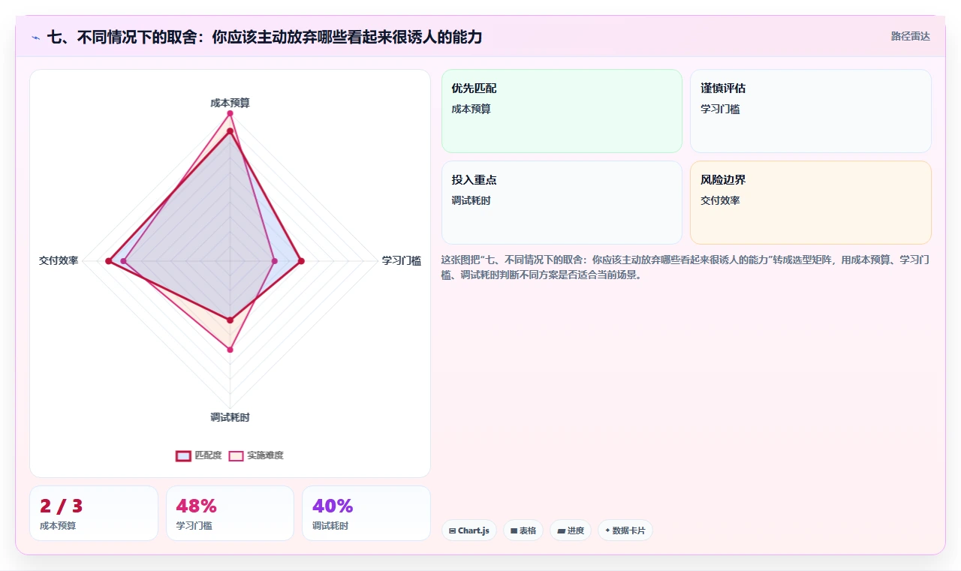Viewport: 961px width, 571px height.
Task: Click the 成本预算 radar axis label
Action: 230,103
